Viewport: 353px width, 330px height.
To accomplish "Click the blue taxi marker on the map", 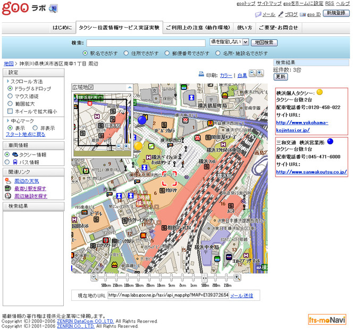I will click(142, 120).
